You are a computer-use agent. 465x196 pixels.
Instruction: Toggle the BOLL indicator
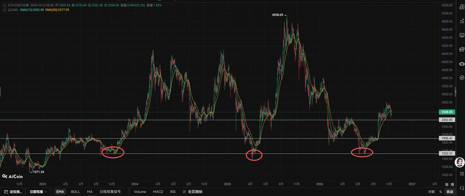[x=75, y=191]
